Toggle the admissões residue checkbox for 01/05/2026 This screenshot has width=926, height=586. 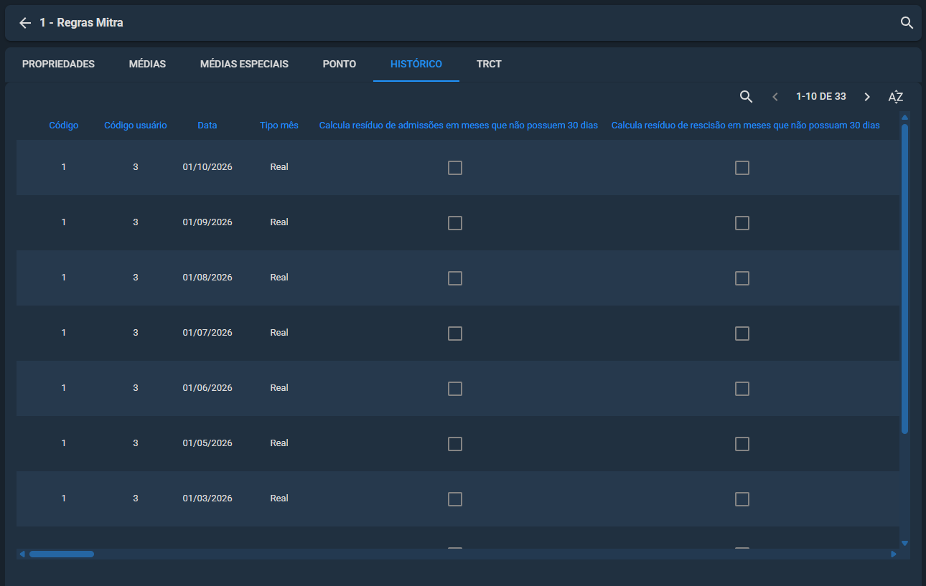pos(455,444)
